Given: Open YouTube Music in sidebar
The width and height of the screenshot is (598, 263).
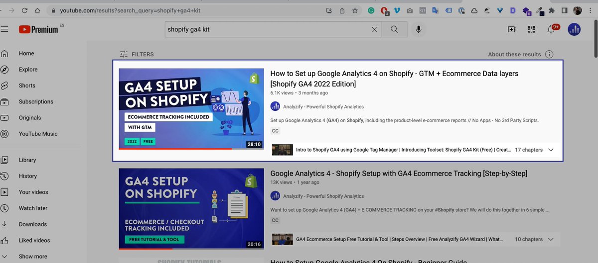Looking at the screenshot, I should tap(38, 134).
